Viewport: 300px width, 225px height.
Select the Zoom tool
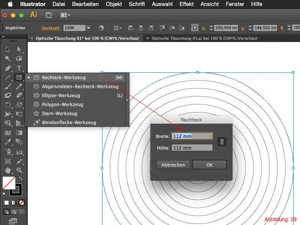pos(19,170)
